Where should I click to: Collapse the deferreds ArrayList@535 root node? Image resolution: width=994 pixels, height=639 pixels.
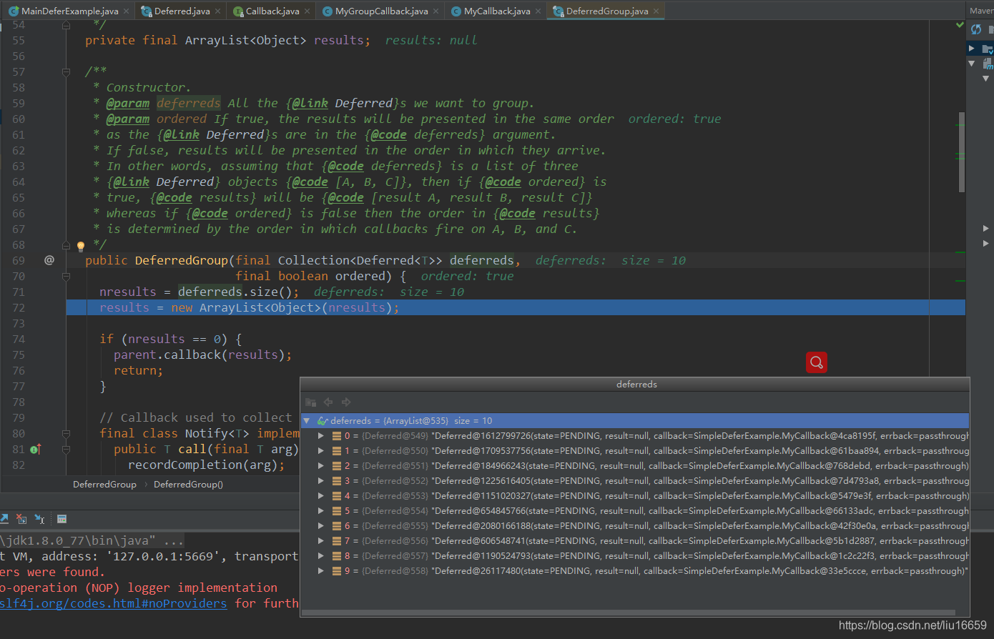pos(307,421)
